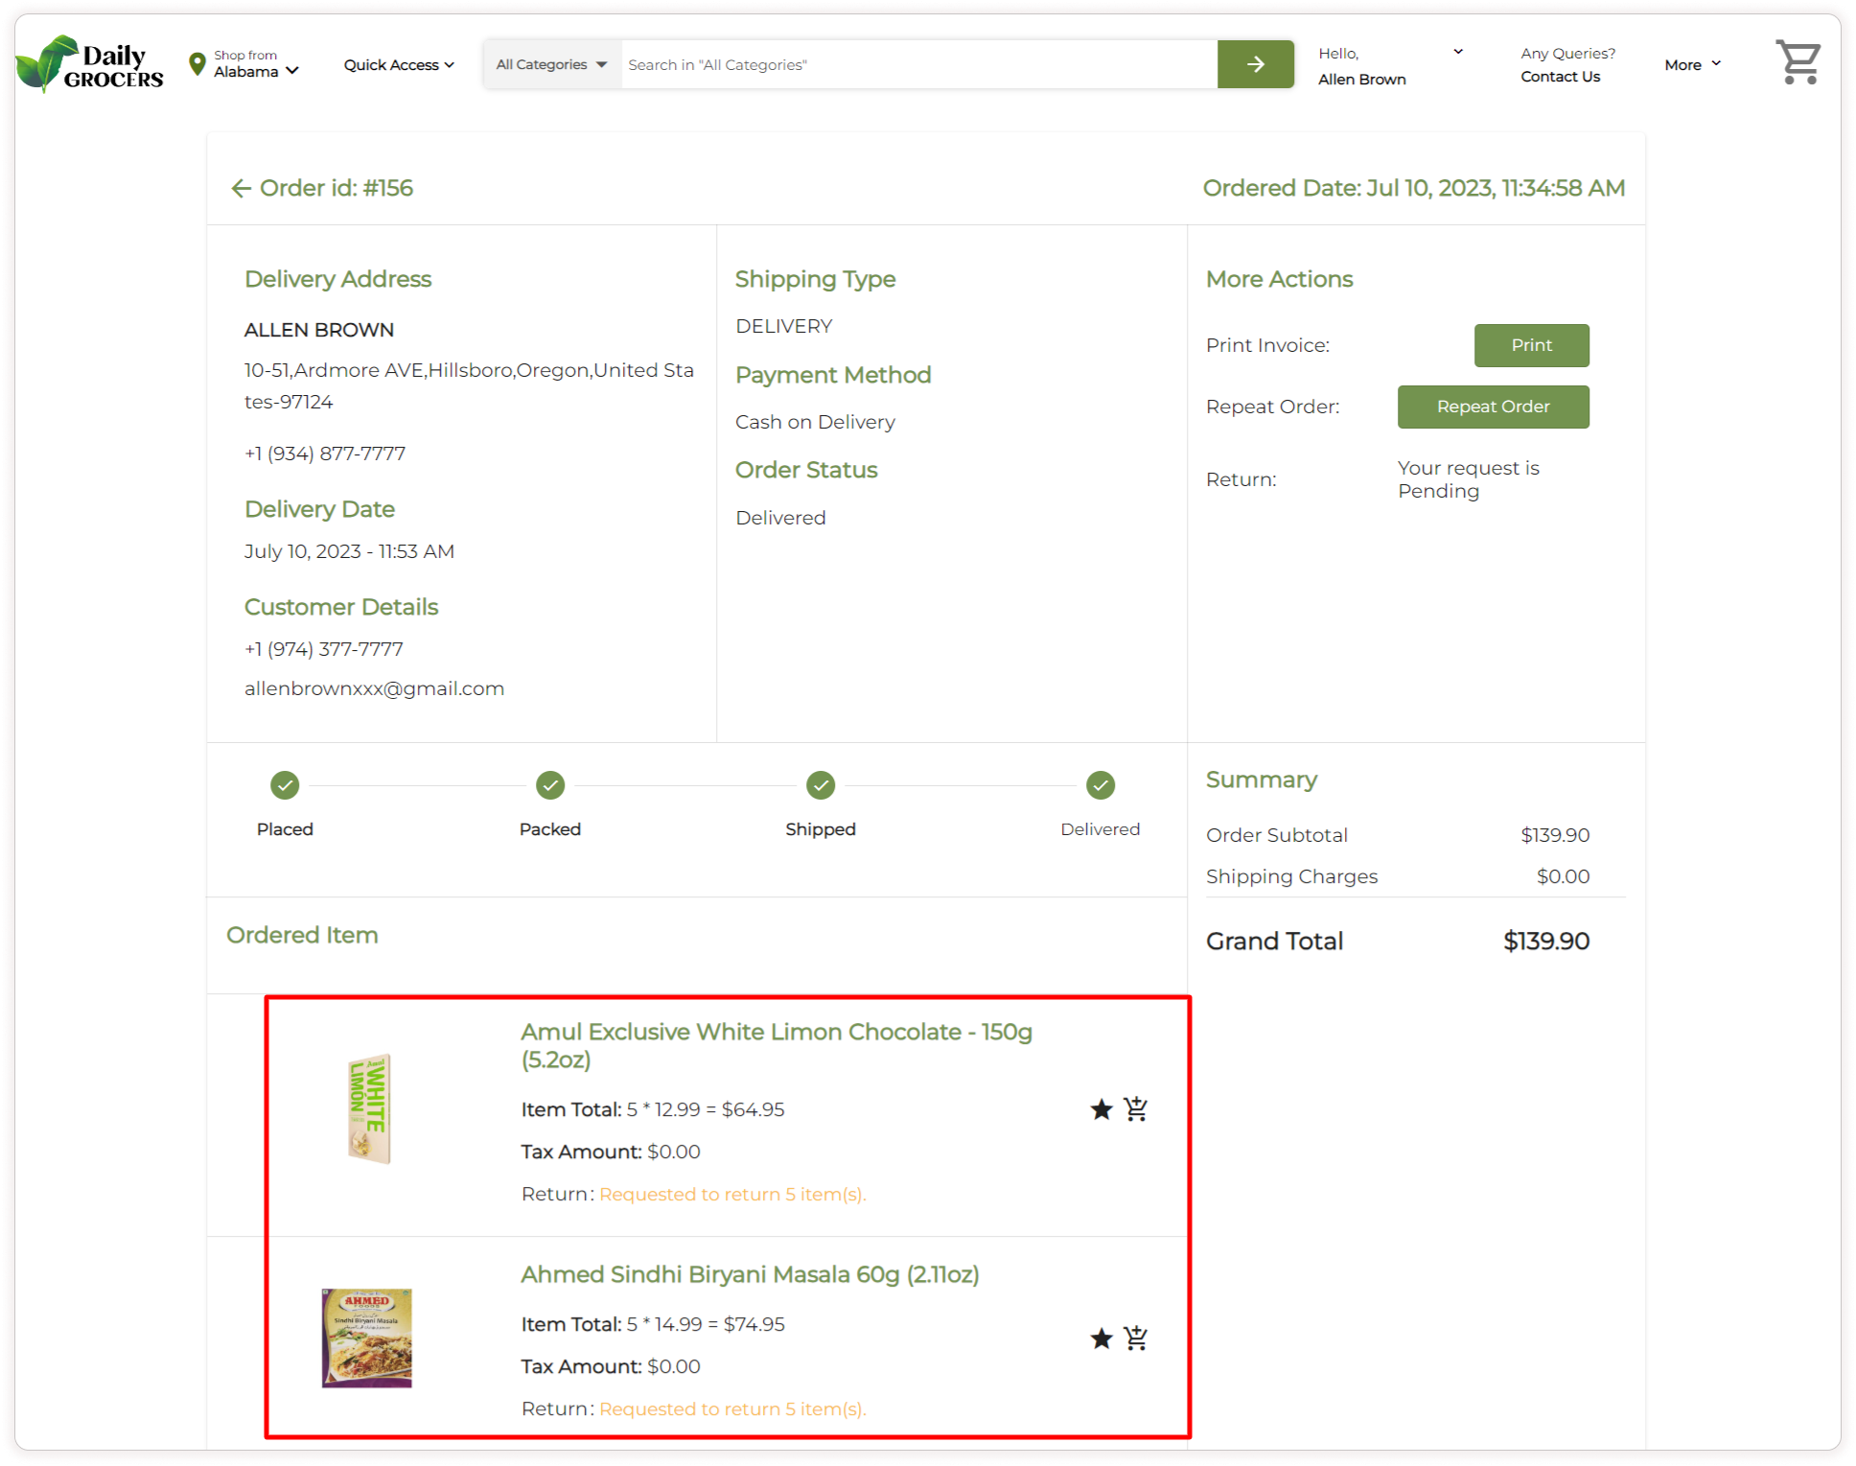Click the Grand Total amount $139.90
Viewport: 1856px width, 1466px height.
click(1545, 942)
